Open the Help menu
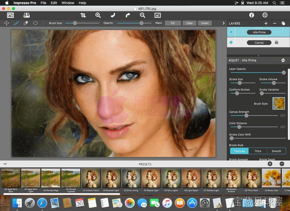Viewport: 290px width, 211px height. (82, 3)
